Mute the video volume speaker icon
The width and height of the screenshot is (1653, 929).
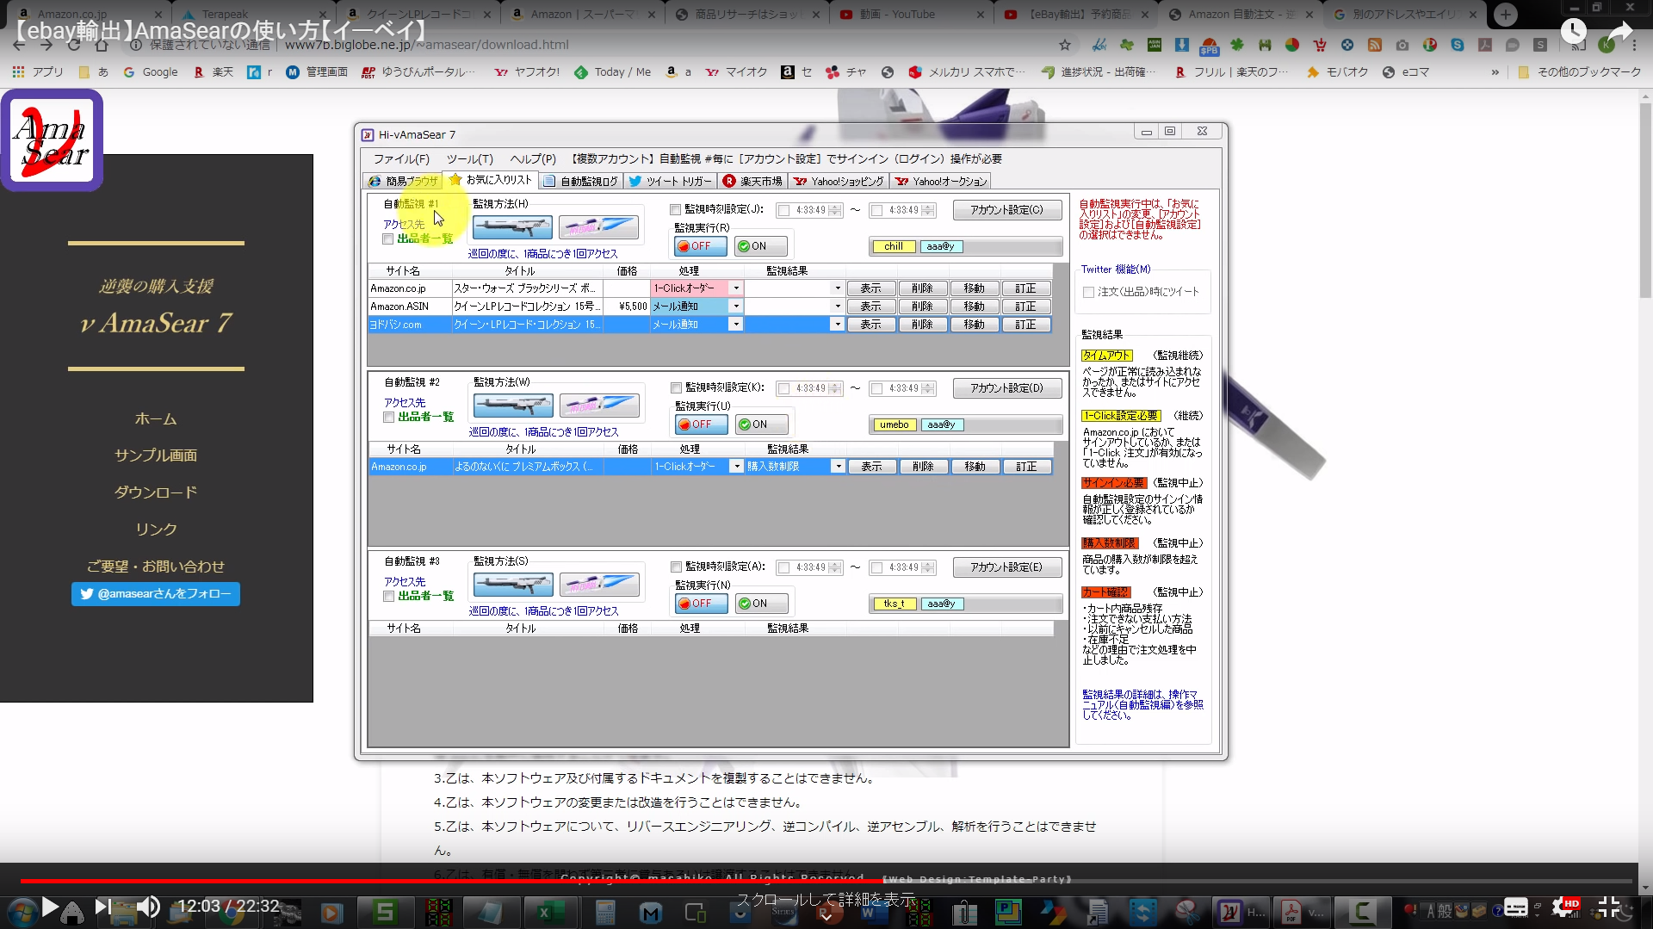click(148, 907)
